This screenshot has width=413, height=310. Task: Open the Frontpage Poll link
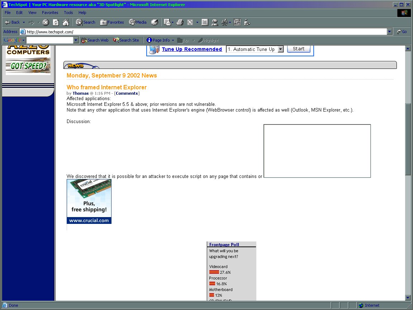[x=224, y=245]
